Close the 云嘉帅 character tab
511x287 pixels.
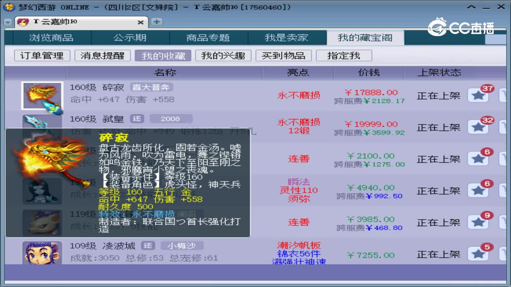141,22
